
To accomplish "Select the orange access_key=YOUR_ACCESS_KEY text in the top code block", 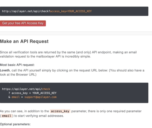I will (71, 11).
